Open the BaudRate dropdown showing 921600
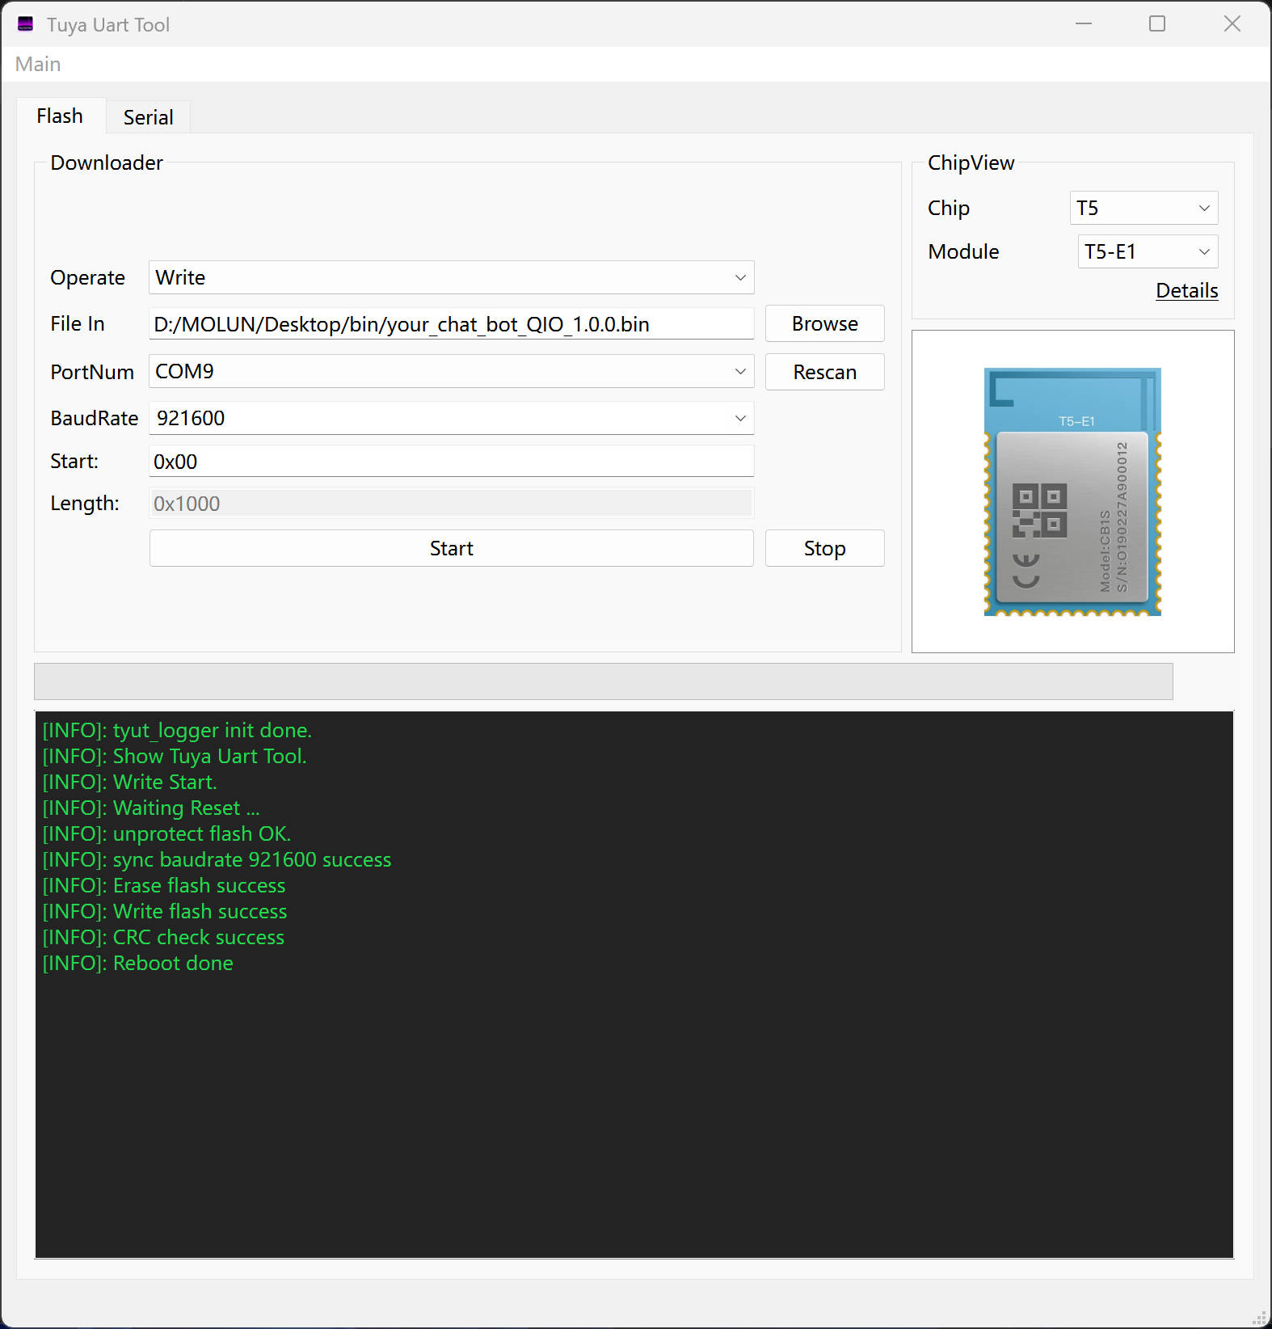 pyautogui.click(x=451, y=418)
